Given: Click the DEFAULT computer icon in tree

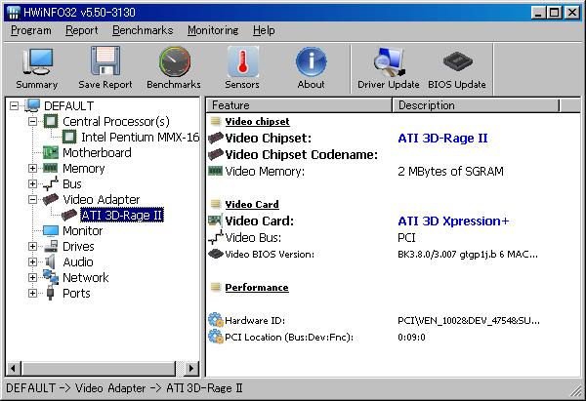Looking at the screenshot, I should pos(32,105).
